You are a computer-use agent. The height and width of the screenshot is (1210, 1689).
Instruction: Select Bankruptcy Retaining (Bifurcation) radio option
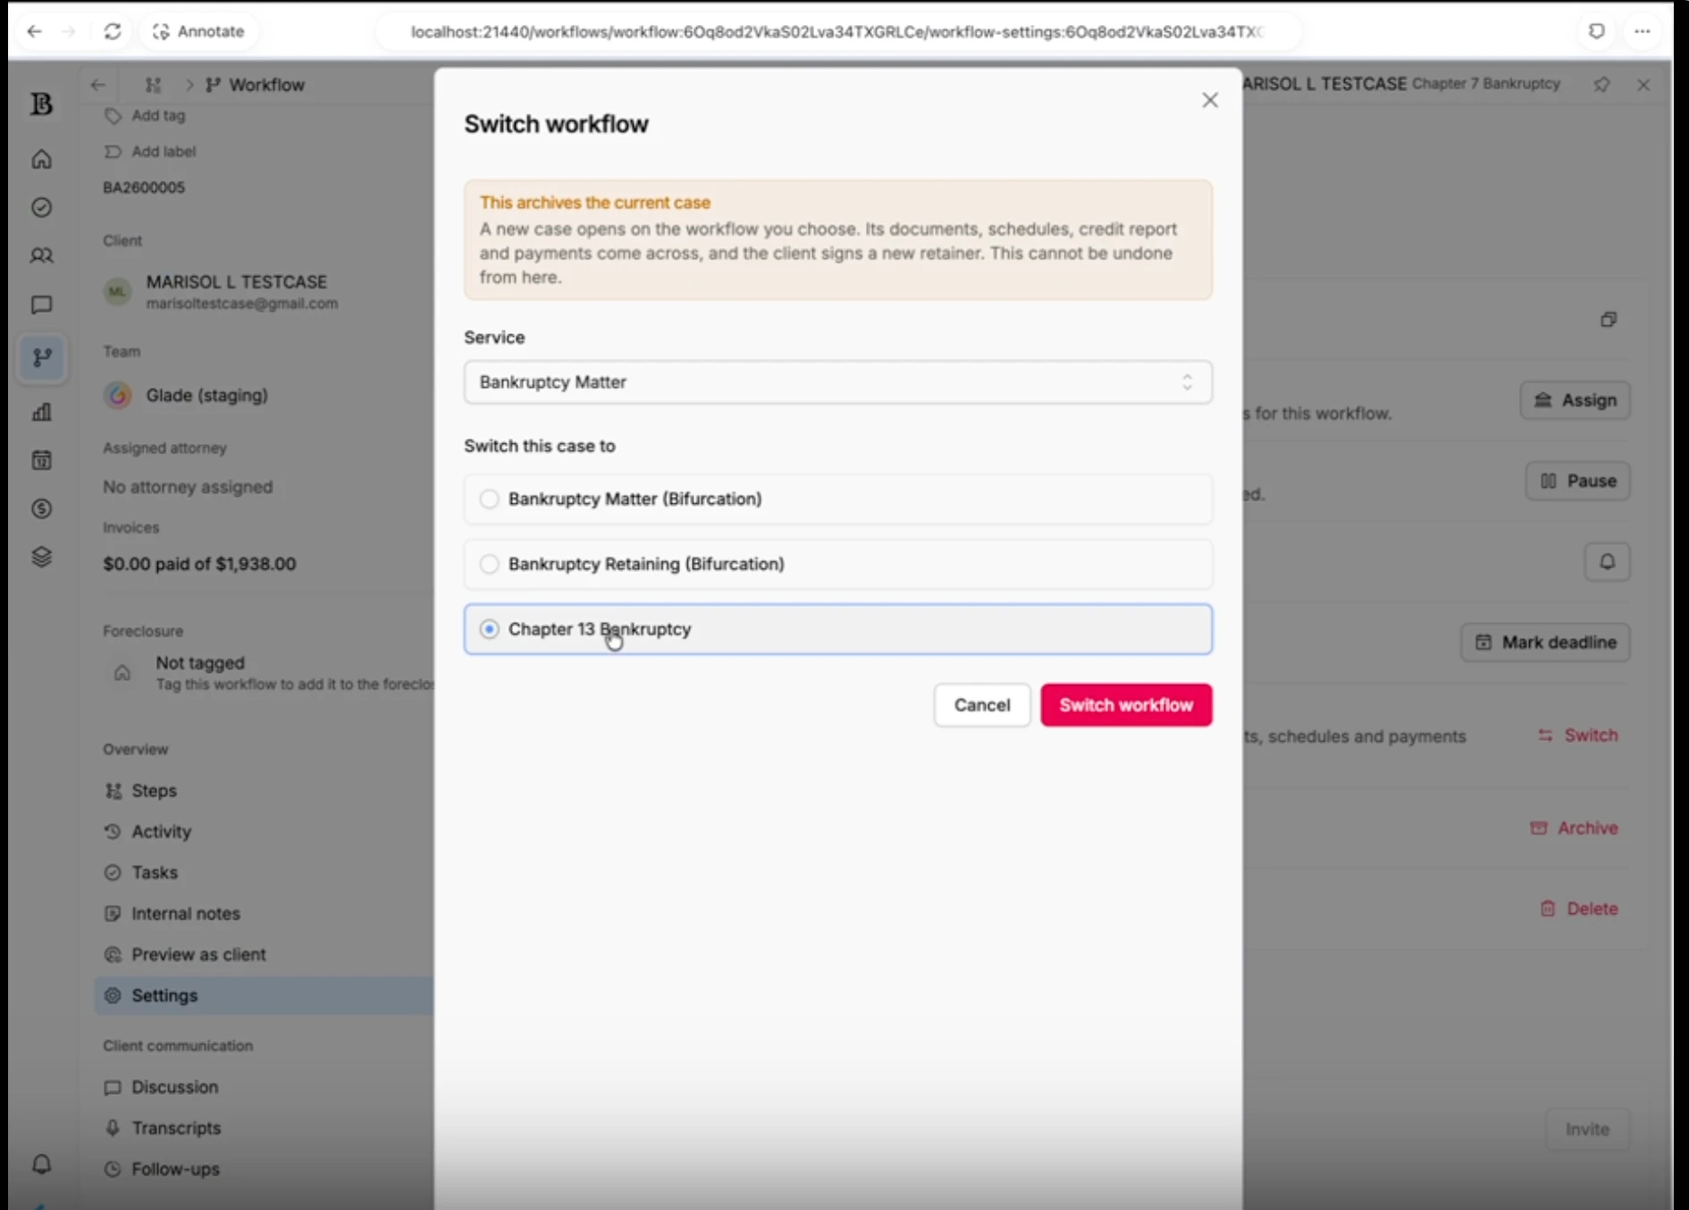[838, 564]
